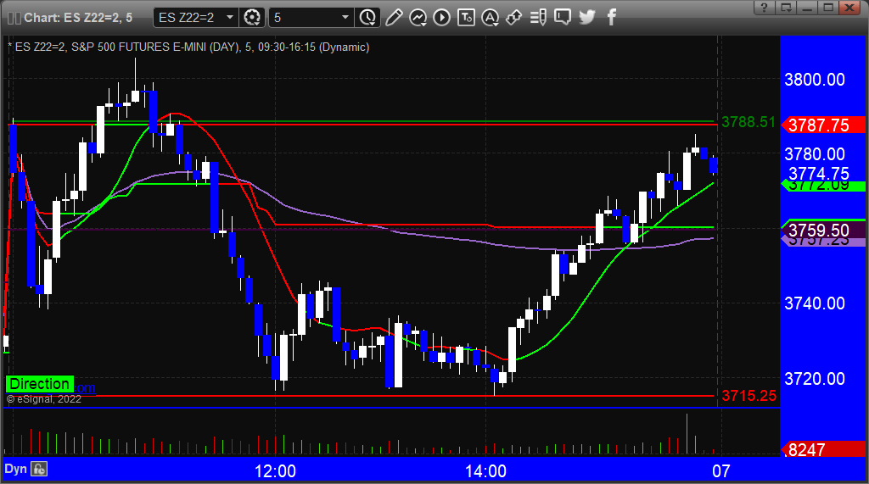Click the pushpin trade icon
Image resolution: width=869 pixels, height=484 pixels.
click(513, 18)
